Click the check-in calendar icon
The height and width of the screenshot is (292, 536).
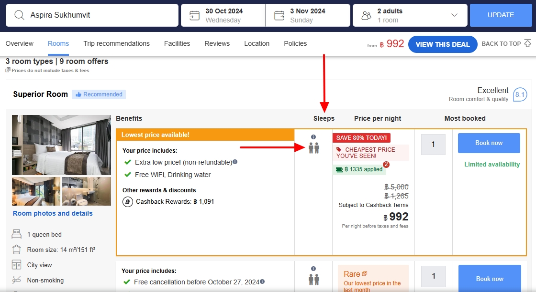[195, 15]
